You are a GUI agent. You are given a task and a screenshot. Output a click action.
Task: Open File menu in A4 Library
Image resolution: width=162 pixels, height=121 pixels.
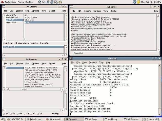tap(6, 11)
